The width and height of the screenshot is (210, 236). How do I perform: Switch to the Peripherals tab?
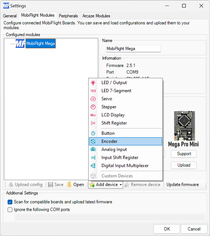[x=68, y=16]
